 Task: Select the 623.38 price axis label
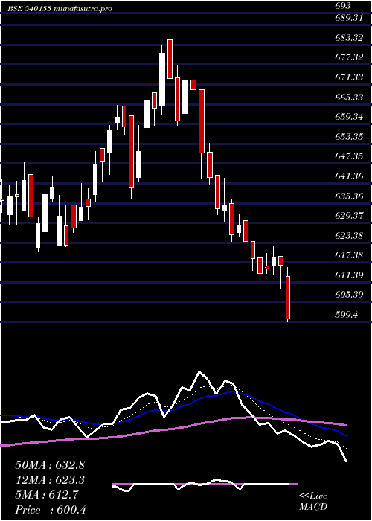point(349,236)
